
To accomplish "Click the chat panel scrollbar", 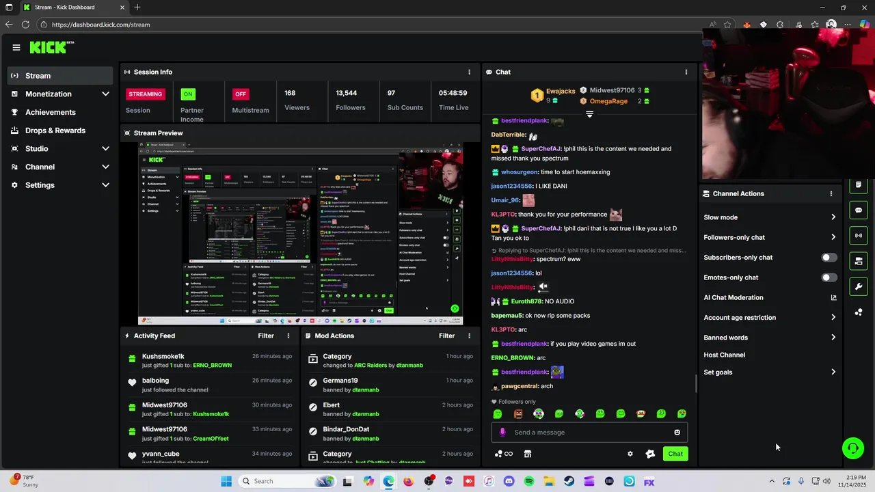I will [x=697, y=383].
